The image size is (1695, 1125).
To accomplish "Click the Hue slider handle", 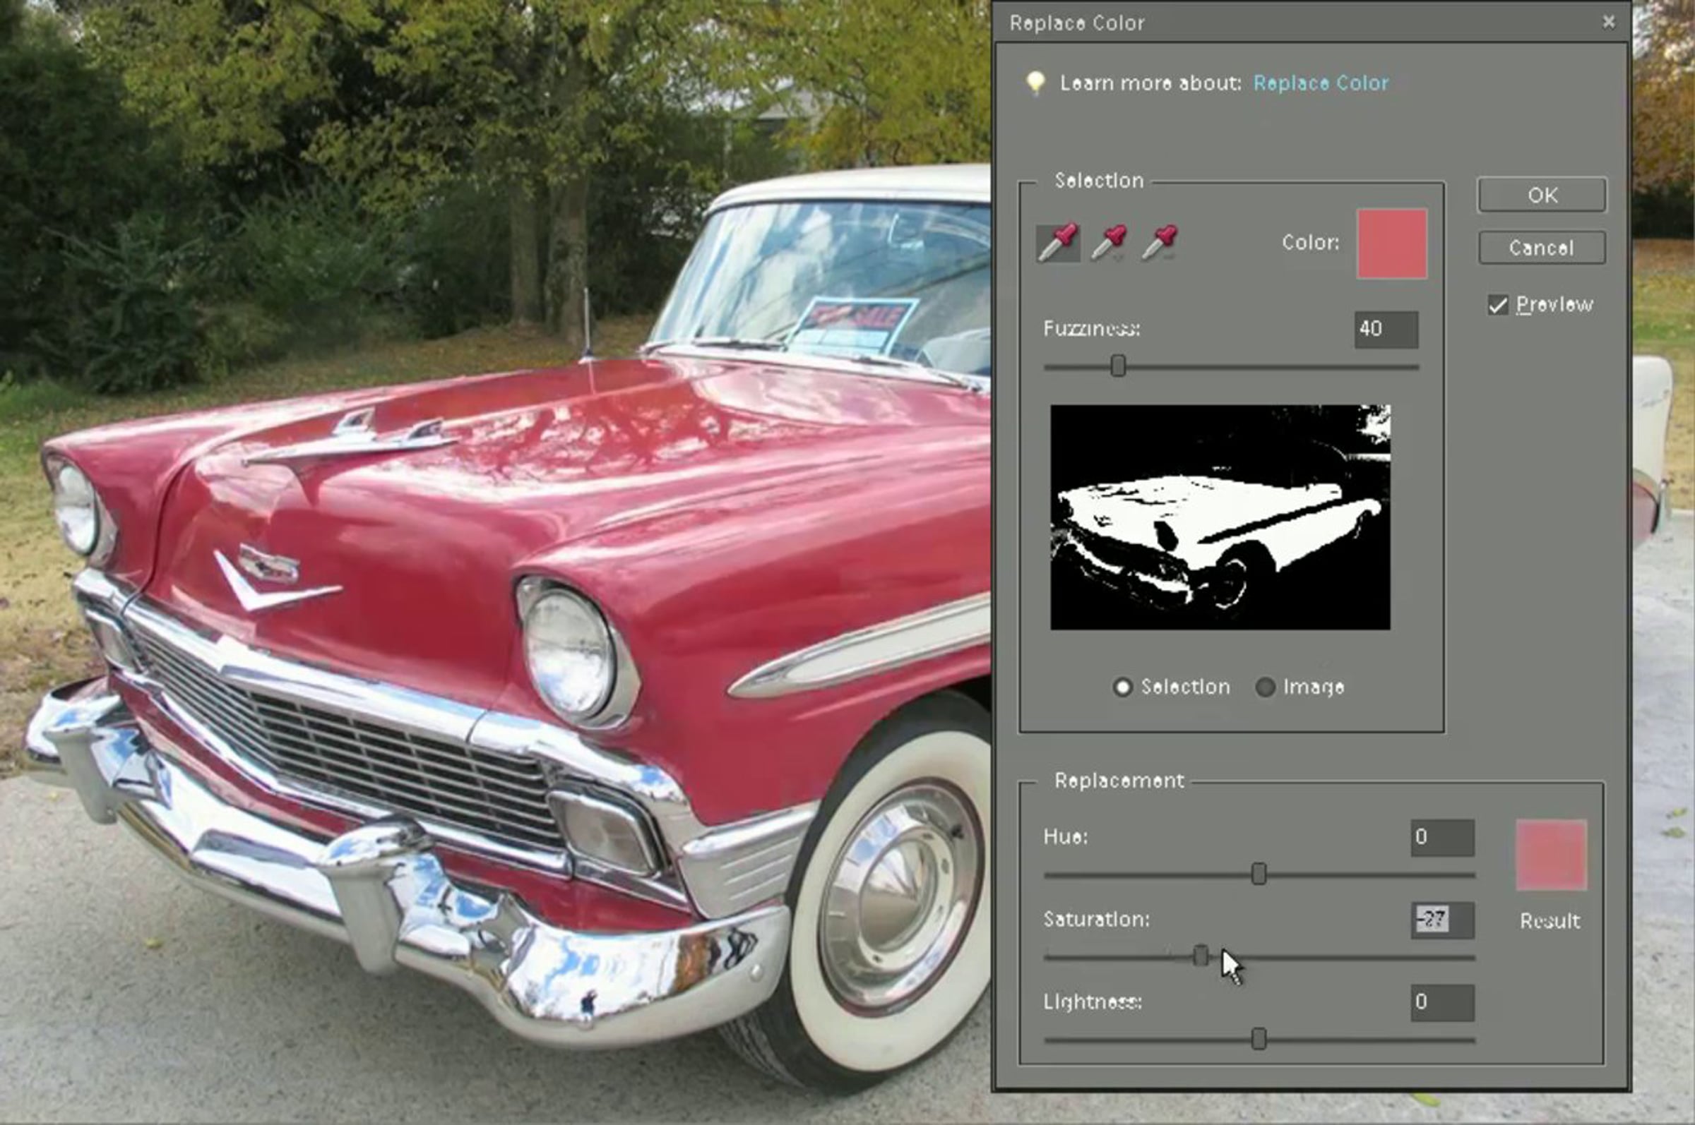I will [1259, 874].
